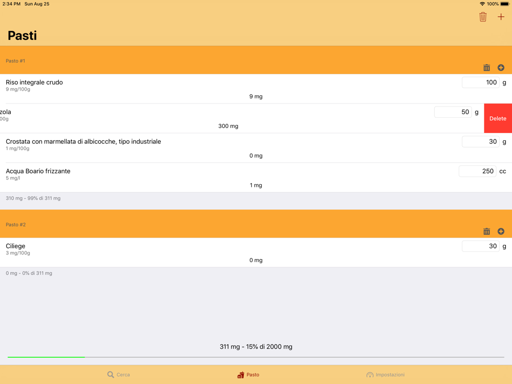Image resolution: width=512 pixels, height=384 pixels.
Task: Switch to the Pasto tab
Action: 248,375
